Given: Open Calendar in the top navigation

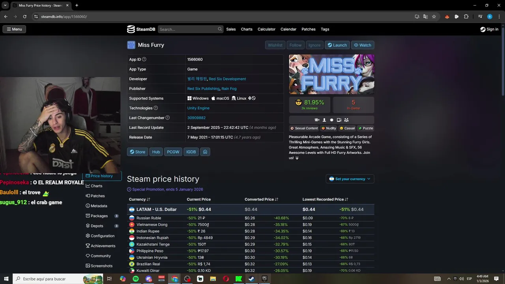Looking at the screenshot, I should pyautogui.click(x=288, y=29).
